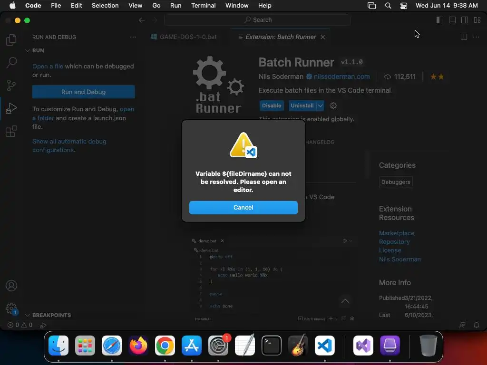Switch to GAME-DOS-1-0.bat tab
The height and width of the screenshot is (365, 487).
pos(184,37)
